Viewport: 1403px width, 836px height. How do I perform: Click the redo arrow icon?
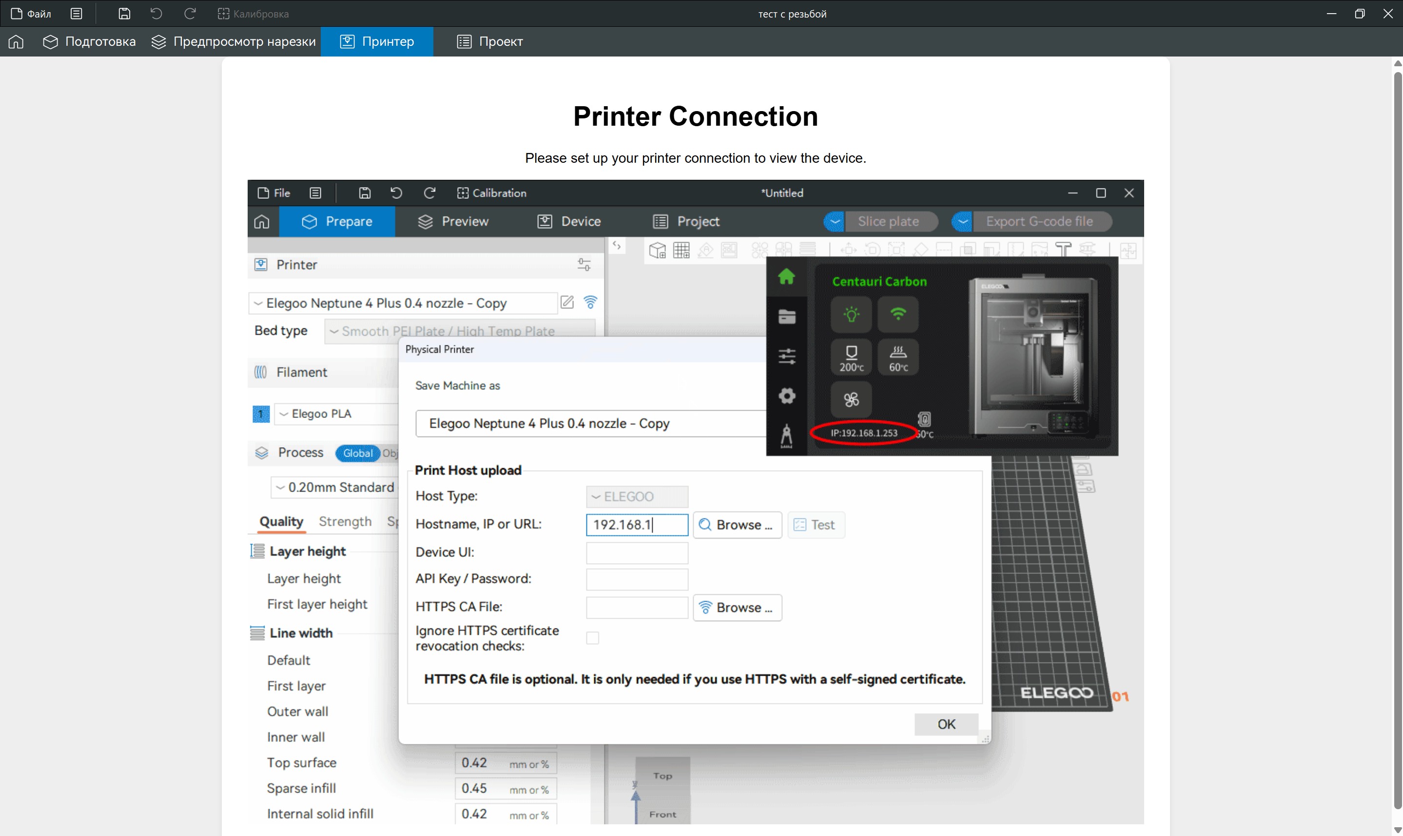tap(190, 14)
